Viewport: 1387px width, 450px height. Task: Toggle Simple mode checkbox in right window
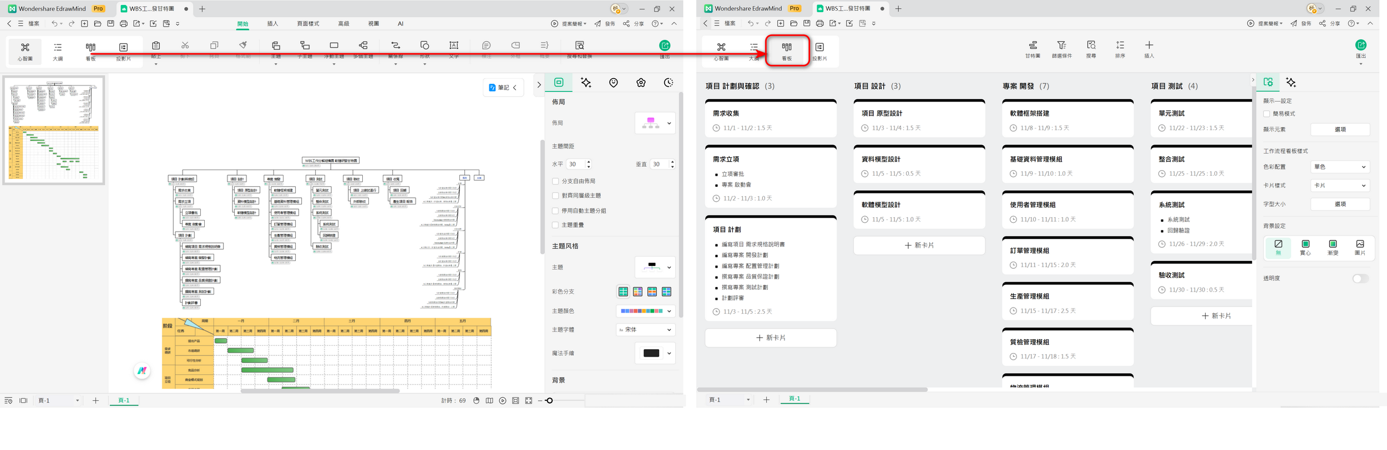1267,114
